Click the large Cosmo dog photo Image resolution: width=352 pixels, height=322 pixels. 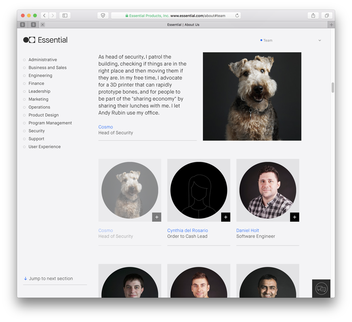252,96
